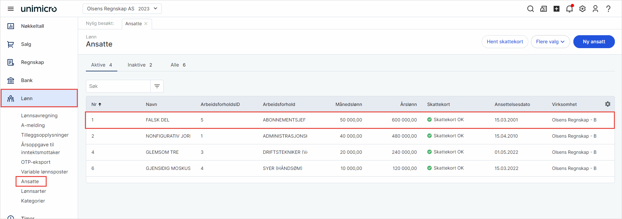
Task: Open table column settings gear icon
Action: tap(607, 104)
